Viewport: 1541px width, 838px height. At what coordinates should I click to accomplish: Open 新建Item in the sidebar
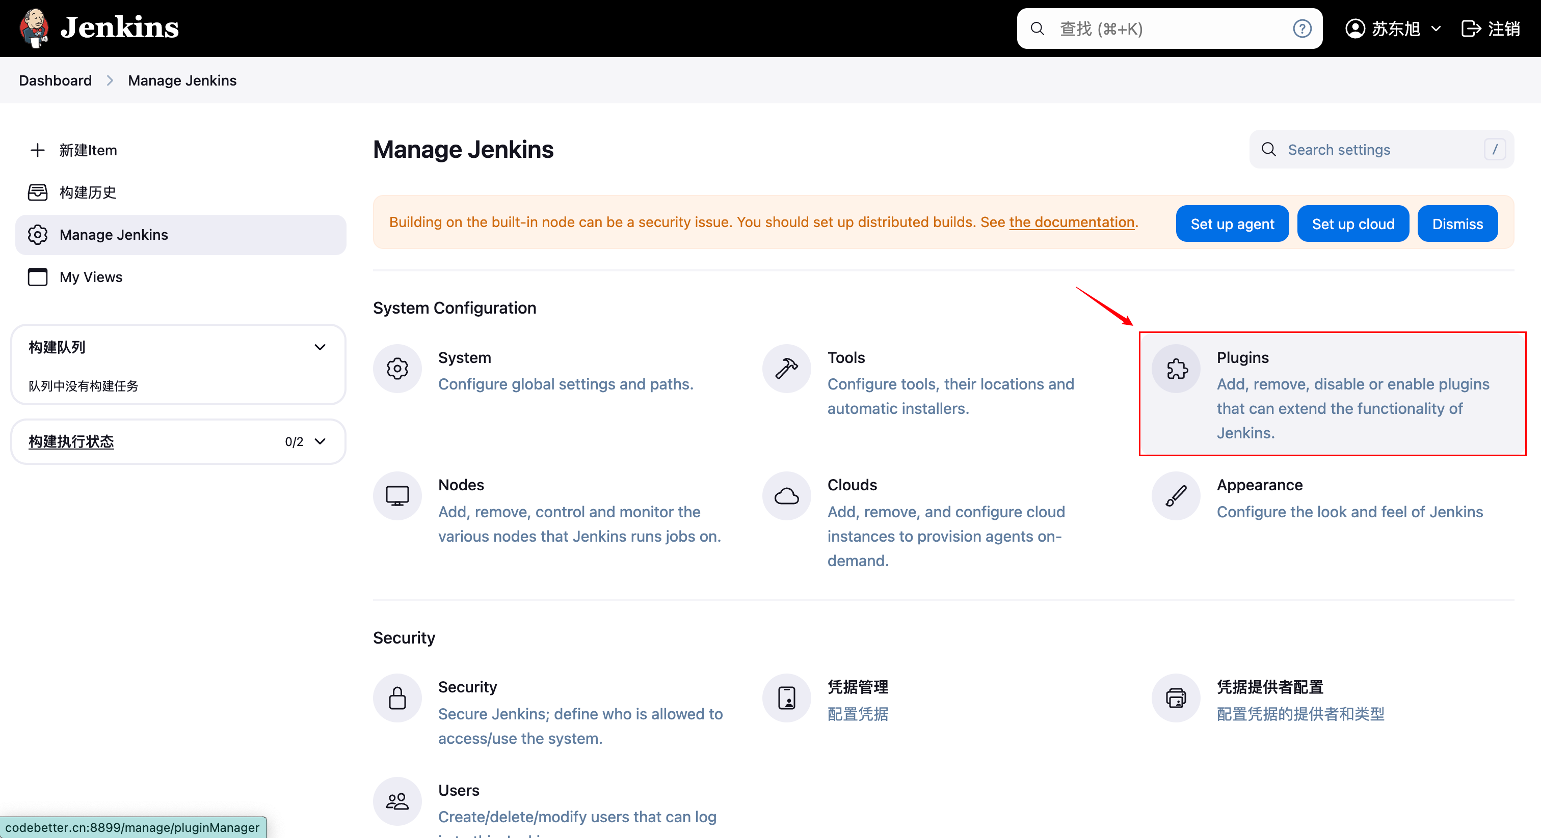181,150
